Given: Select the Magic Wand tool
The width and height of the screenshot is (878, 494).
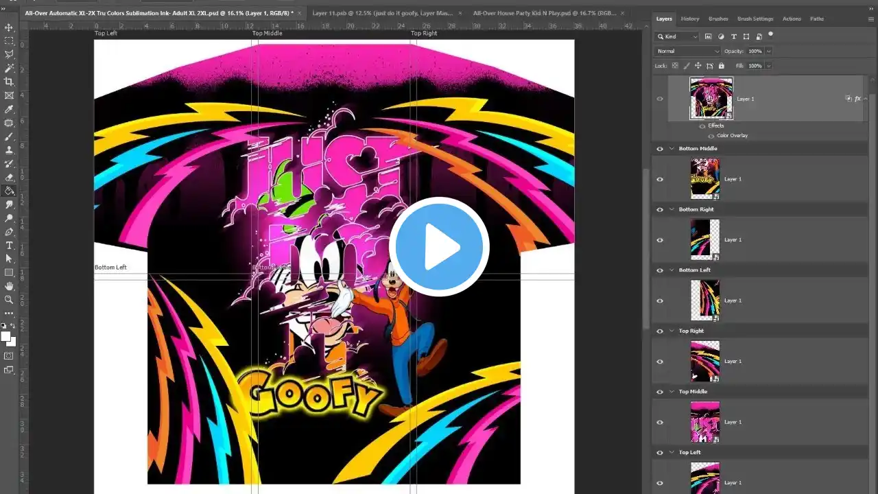Looking at the screenshot, I should click(x=9, y=68).
